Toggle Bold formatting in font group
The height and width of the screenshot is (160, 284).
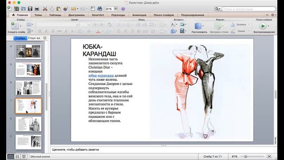pos(40,31)
